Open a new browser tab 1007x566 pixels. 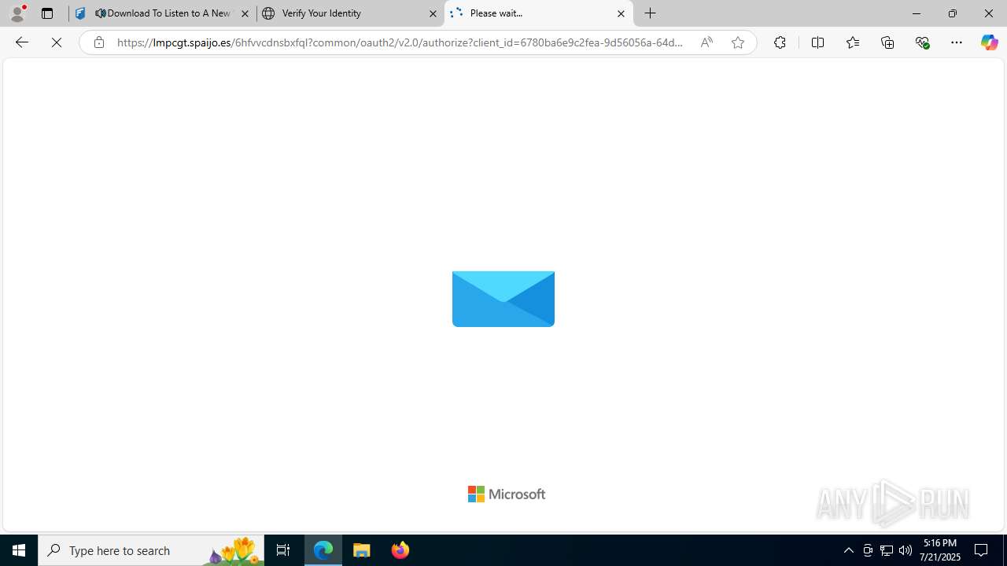(x=651, y=13)
